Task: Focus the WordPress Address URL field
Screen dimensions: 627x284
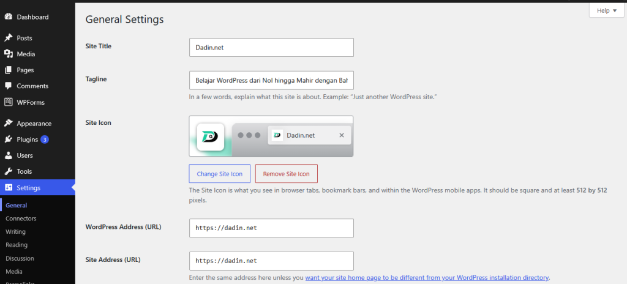Action: (x=271, y=228)
